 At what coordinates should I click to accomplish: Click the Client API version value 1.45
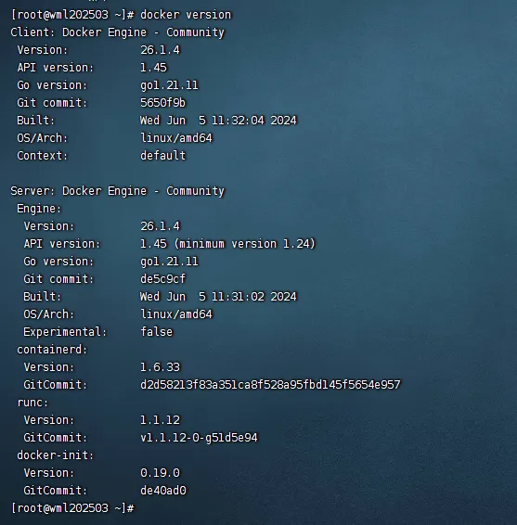click(x=153, y=68)
